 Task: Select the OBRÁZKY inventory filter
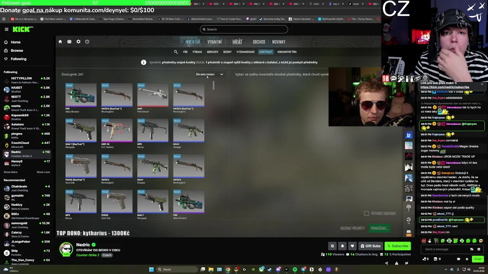212,52
